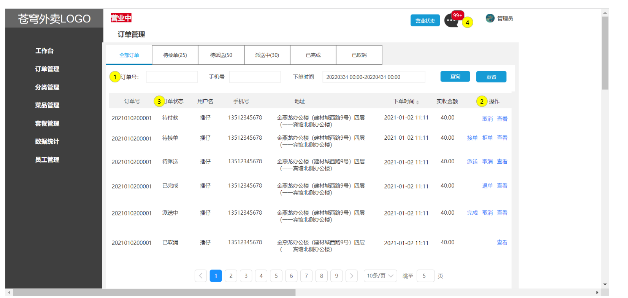Click the 营业状态 button
This screenshot has width=628, height=298.
click(425, 21)
